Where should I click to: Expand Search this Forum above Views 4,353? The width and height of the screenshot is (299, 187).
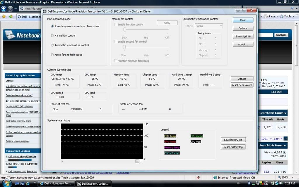click(272, 146)
